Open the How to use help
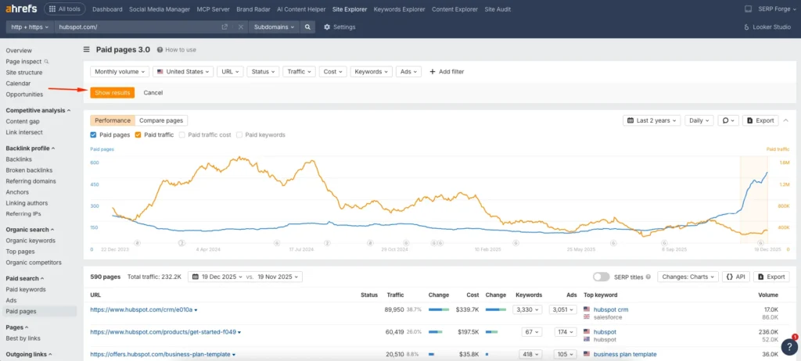 [176, 50]
